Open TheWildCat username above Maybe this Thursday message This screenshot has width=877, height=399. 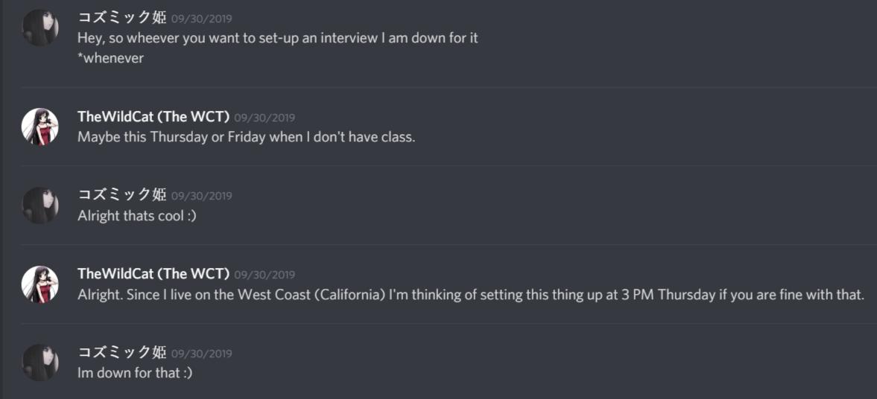(x=153, y=117)
